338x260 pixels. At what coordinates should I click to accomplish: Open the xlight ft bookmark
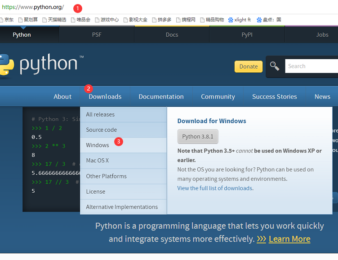tap(240, 20)
